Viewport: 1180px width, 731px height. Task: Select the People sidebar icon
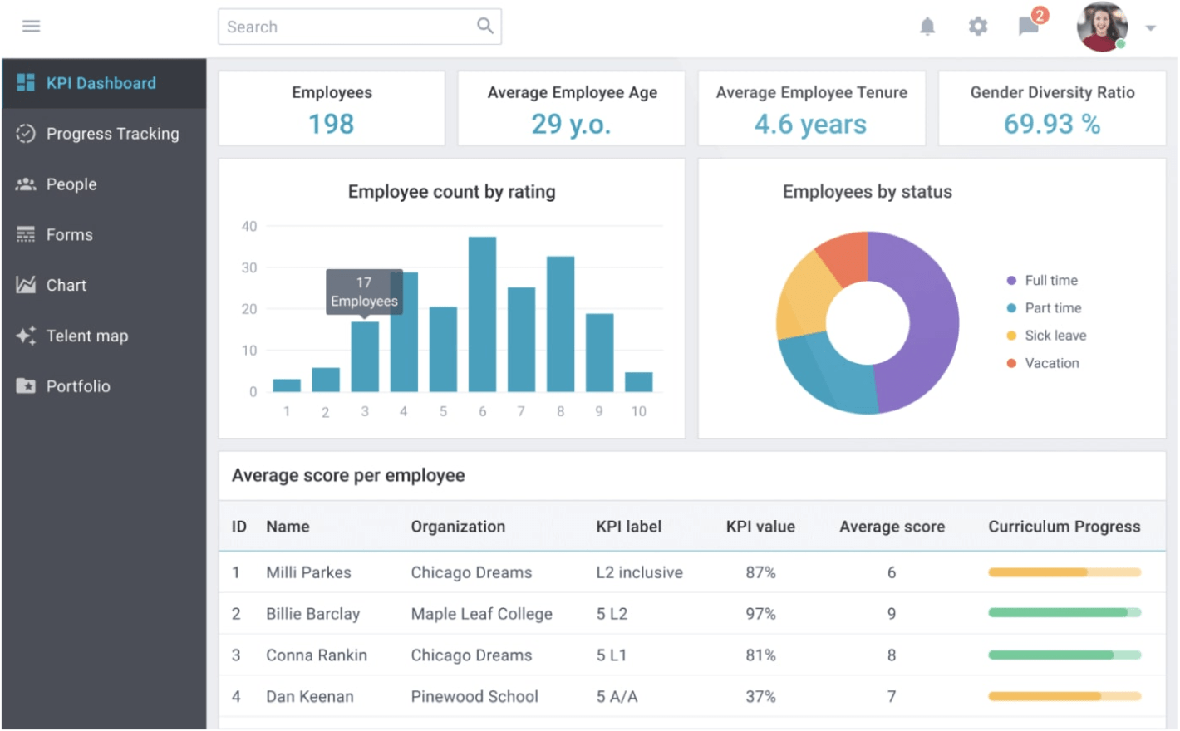(x=26, y=184)
